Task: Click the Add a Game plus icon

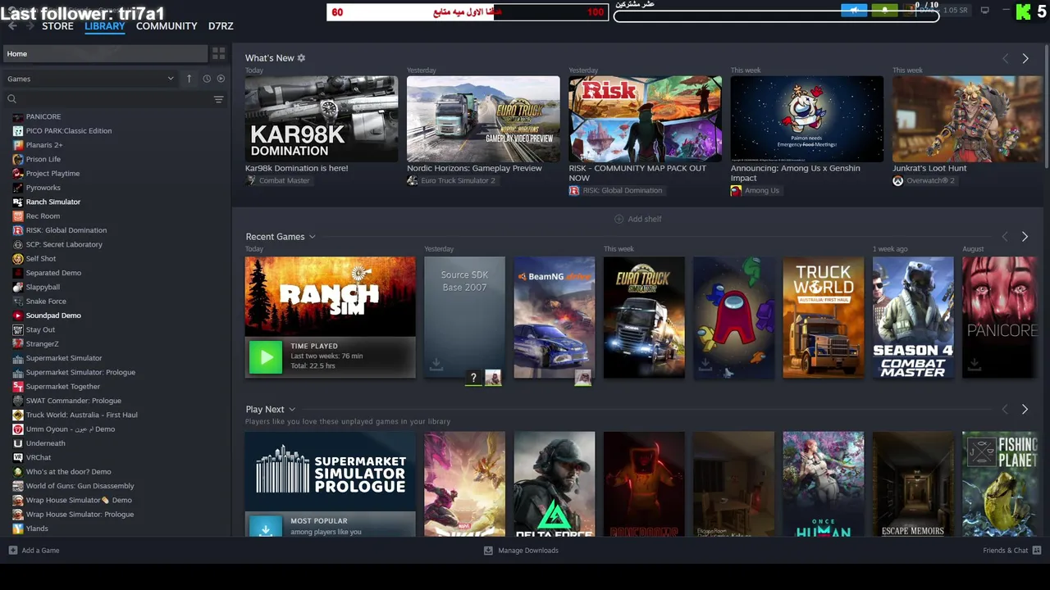Action: [12, 551]
